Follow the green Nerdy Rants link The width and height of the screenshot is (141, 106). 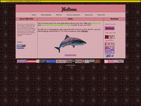tap(96, 23)
